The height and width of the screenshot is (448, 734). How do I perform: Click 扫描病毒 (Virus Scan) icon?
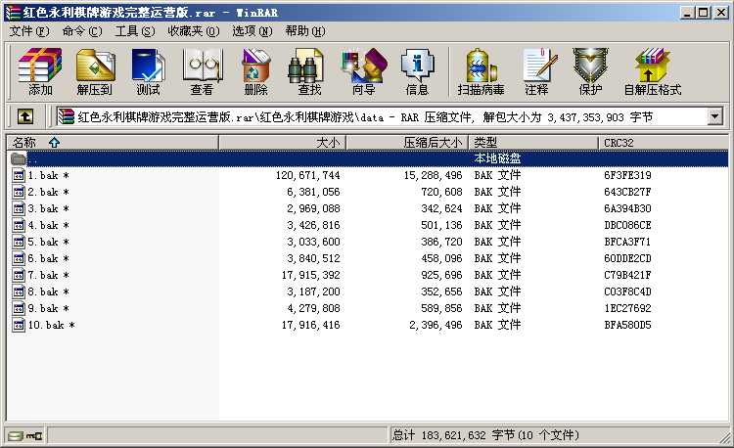tap(481, 71)
